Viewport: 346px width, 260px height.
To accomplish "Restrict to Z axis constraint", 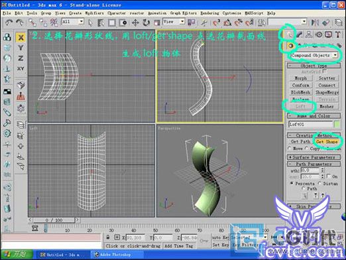I will (21, 58).
